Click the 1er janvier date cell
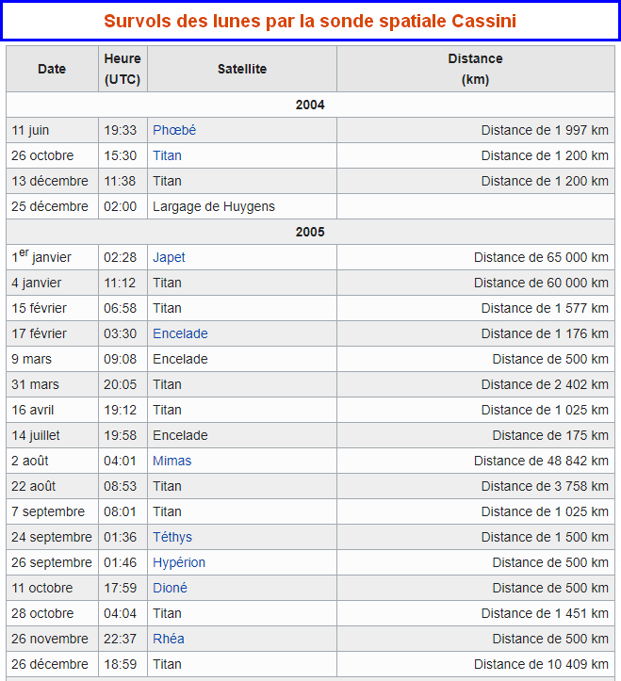The width and height of the screenshot is (621, 681). pos(52,257)
